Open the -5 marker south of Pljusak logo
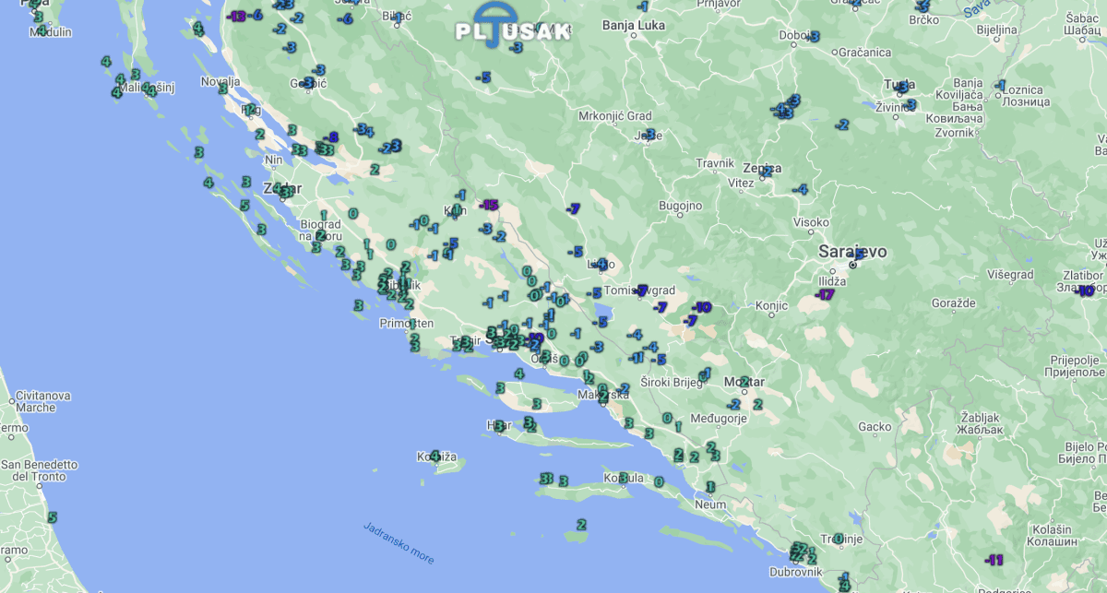The image size is (1107, 593). pyautogui.click(x=482, y=77)
